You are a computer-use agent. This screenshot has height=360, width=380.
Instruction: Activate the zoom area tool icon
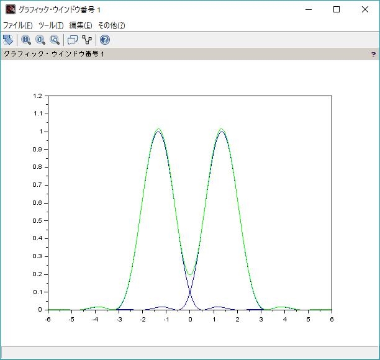[26, 40]
